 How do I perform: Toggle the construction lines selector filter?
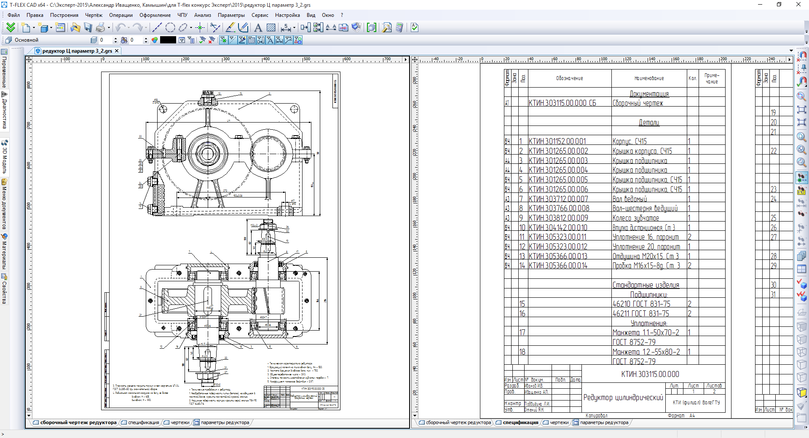click(232, 40)
